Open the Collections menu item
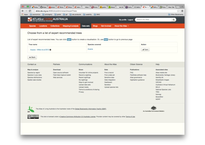 pos(55,26)
